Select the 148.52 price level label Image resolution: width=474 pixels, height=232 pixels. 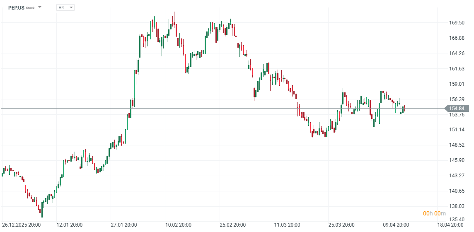[x=456, y=145]
